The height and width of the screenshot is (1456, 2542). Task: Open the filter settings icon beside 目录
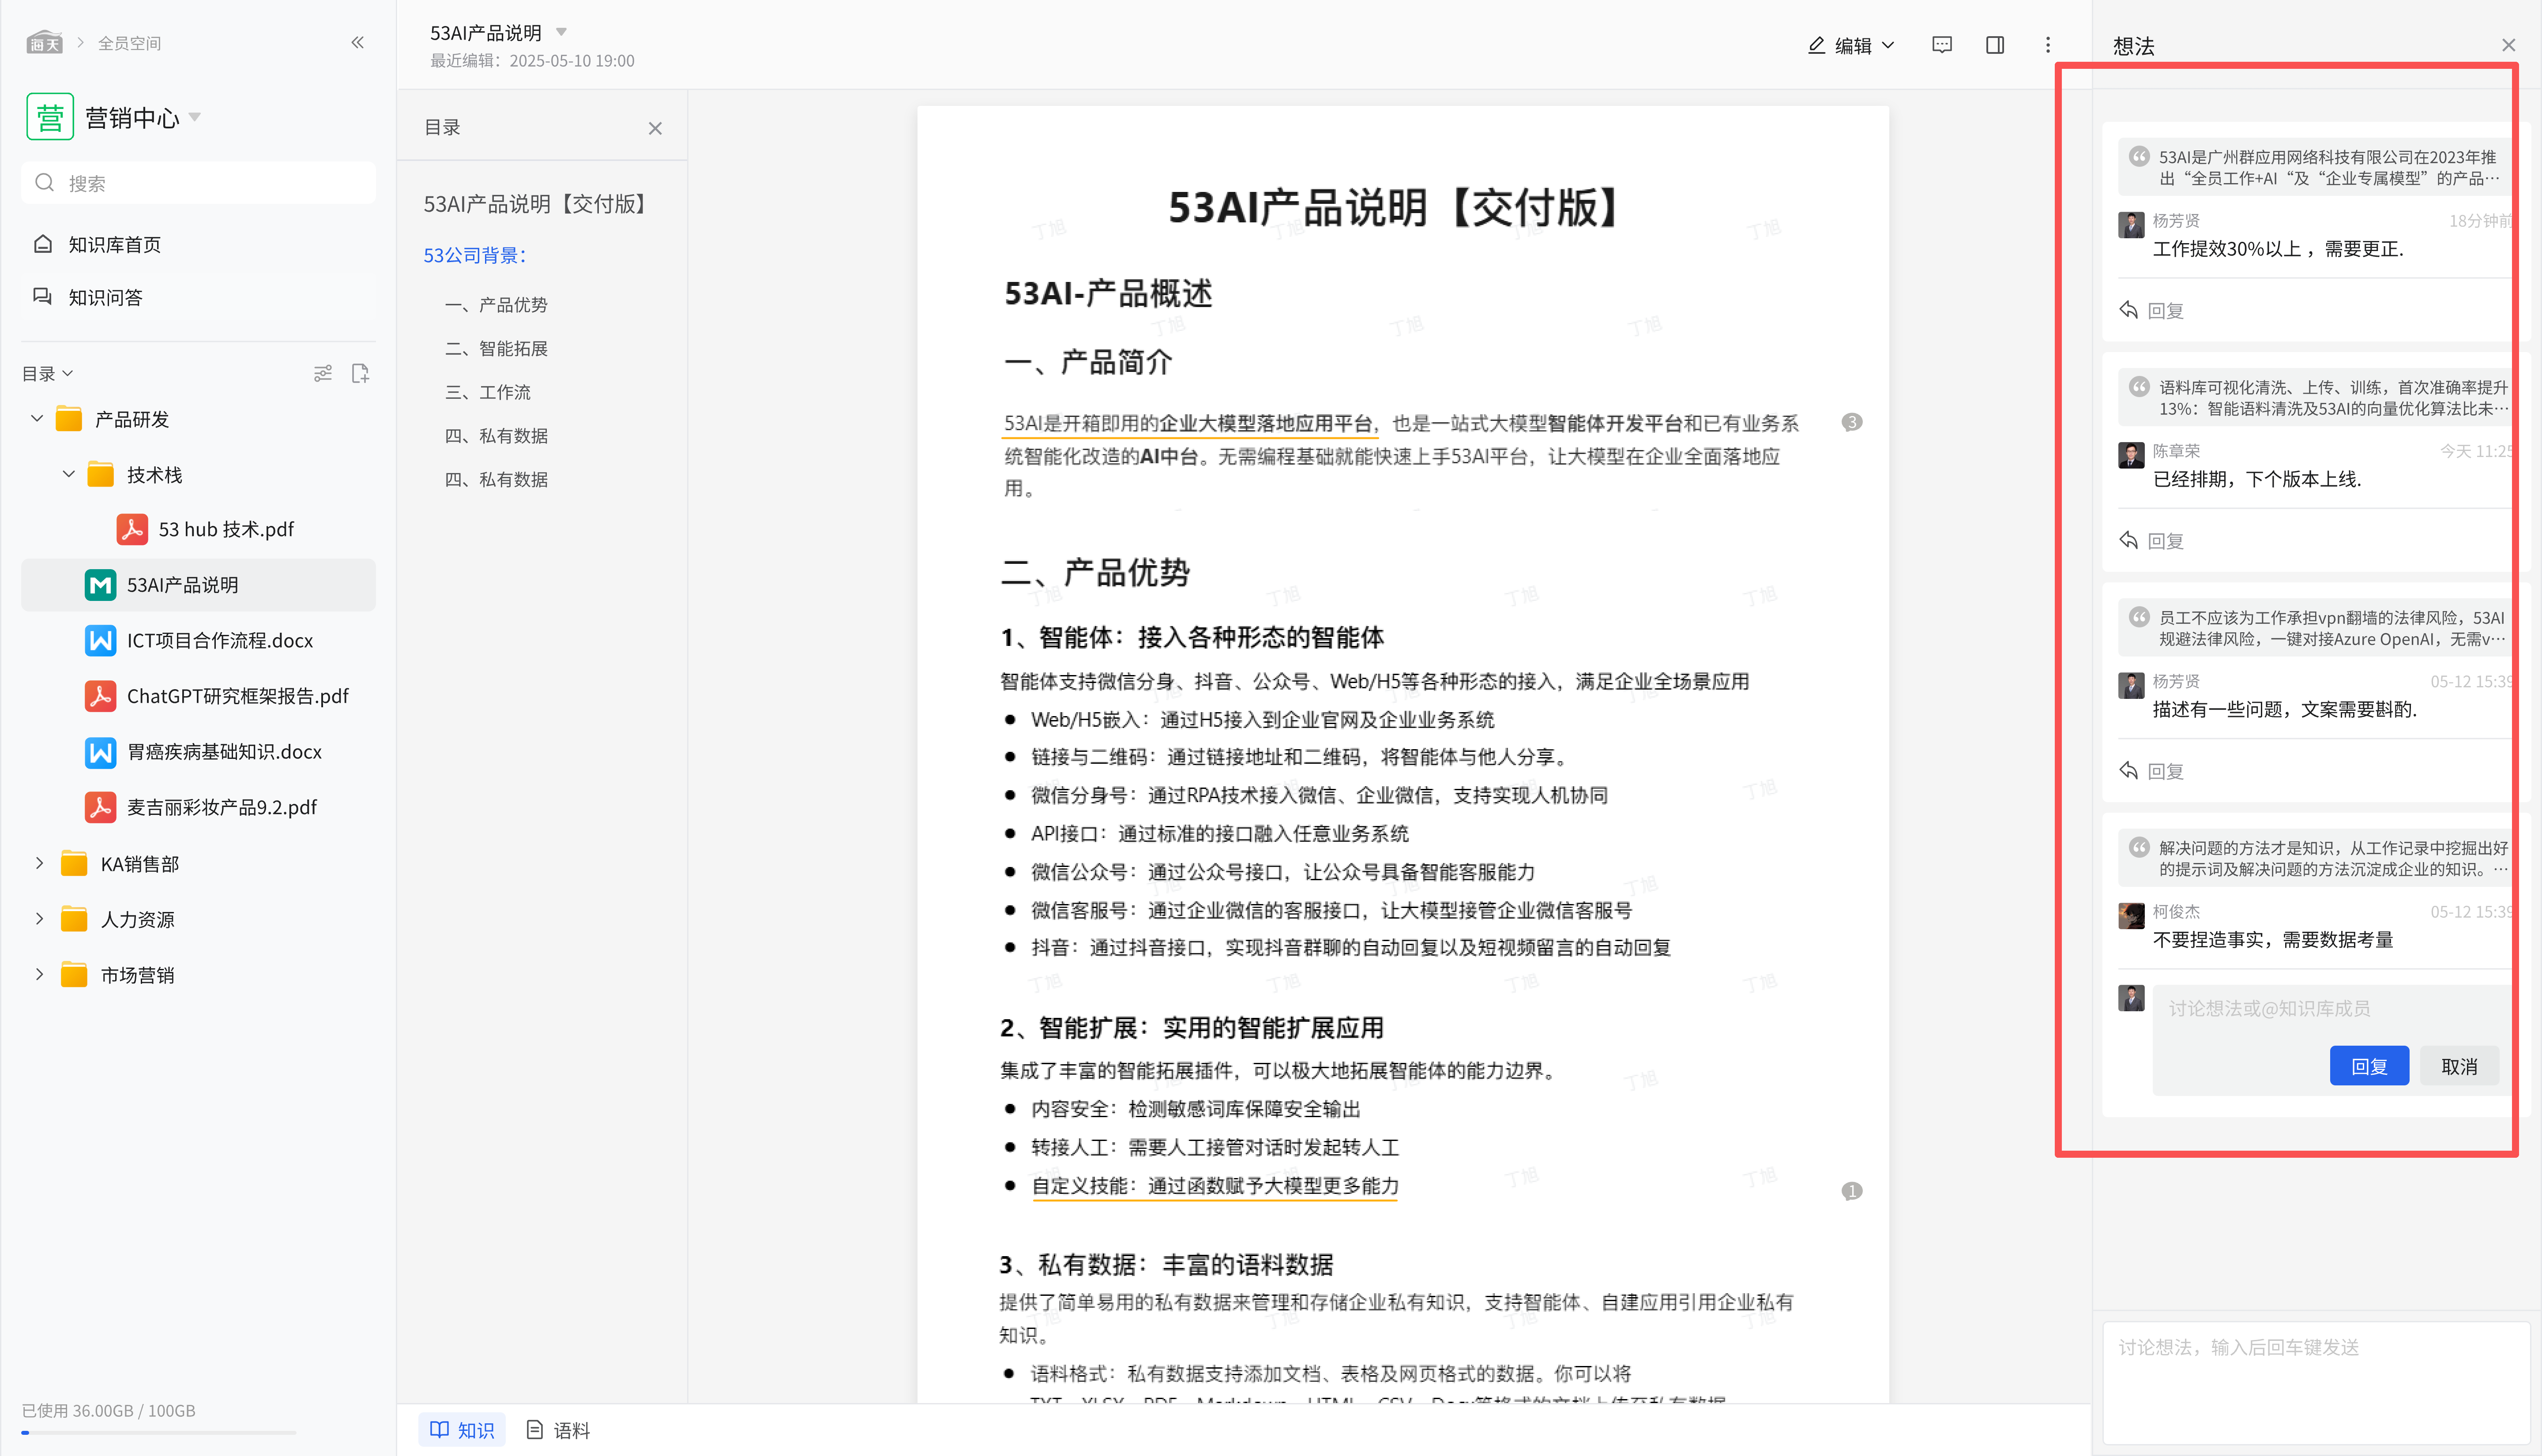pos(322,373)
